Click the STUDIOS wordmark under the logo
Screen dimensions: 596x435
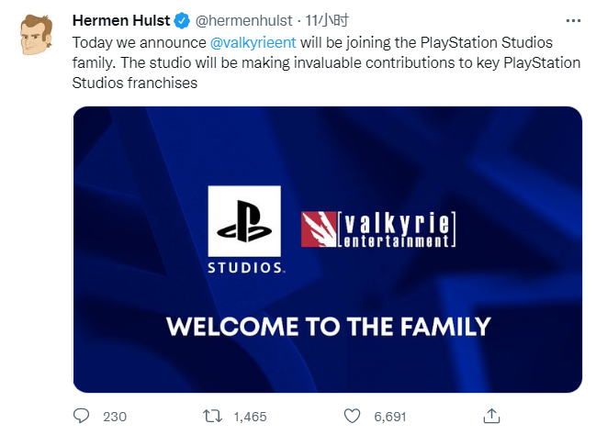click(245, 268)
